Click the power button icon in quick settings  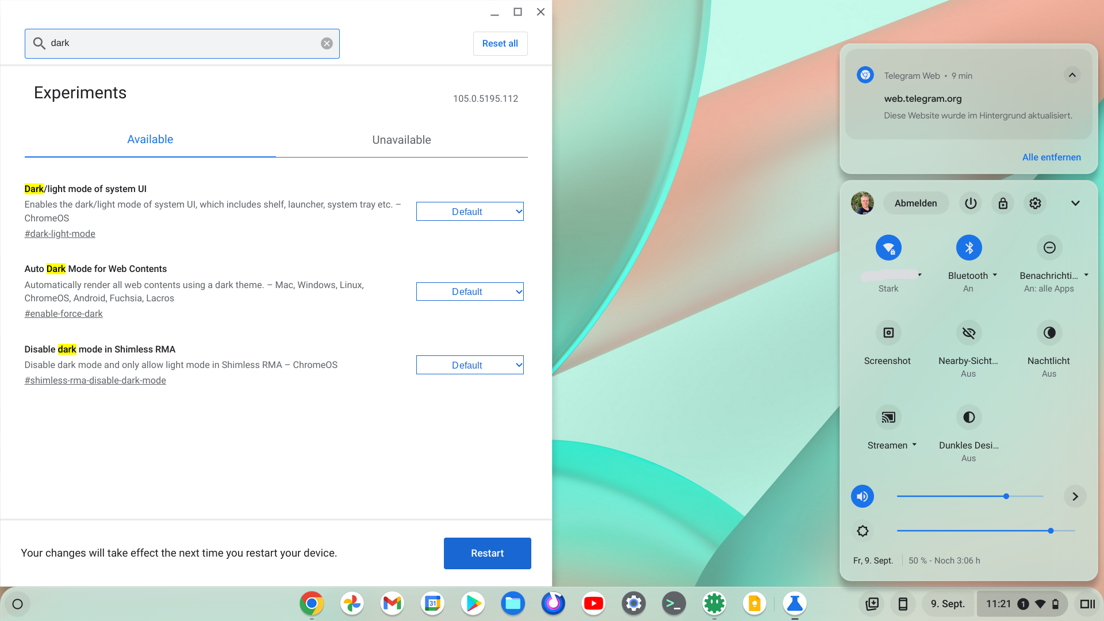click(971, 203)
